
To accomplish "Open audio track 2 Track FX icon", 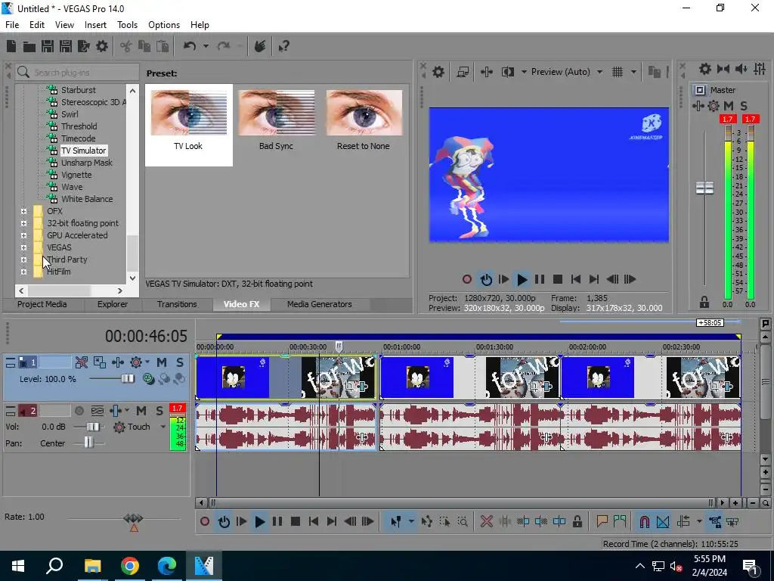I will click(x=116, y=411).
